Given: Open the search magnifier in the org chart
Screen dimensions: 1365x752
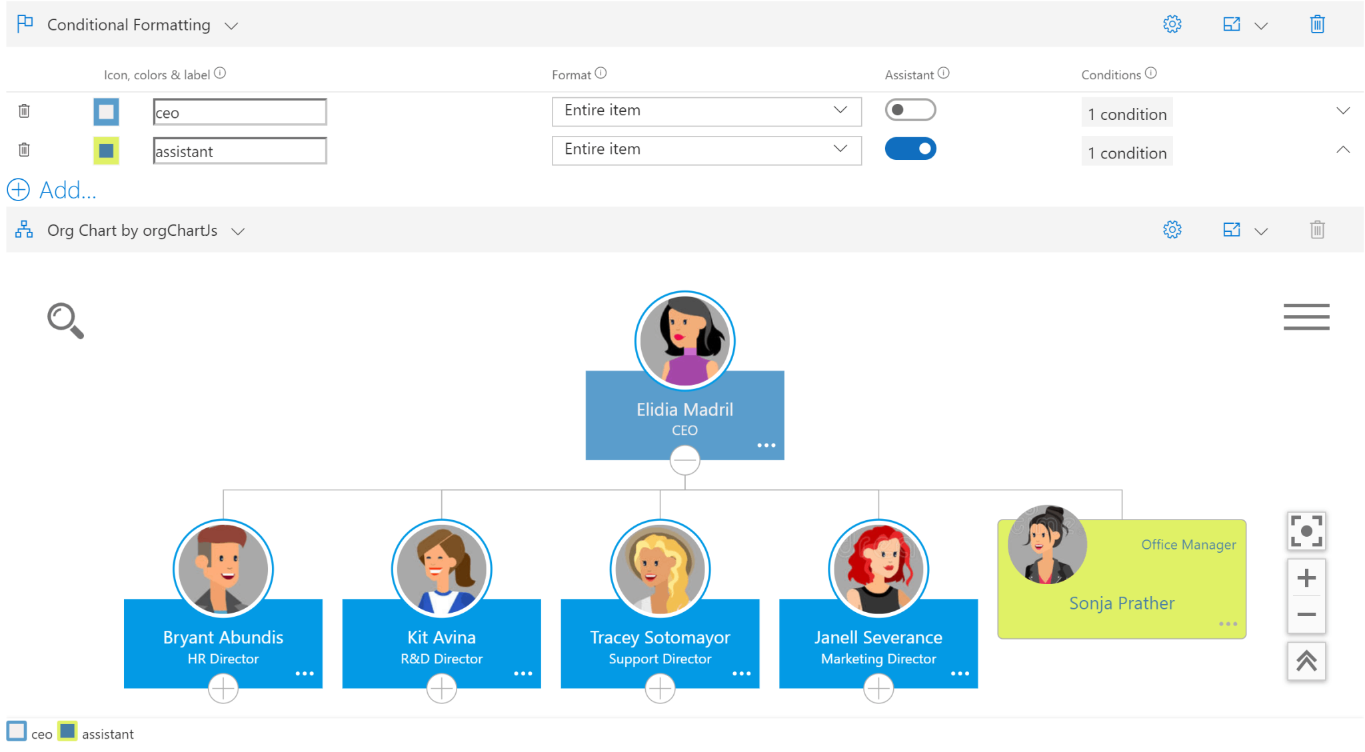Looking at the screenshot, I should [x=65, y=320].
